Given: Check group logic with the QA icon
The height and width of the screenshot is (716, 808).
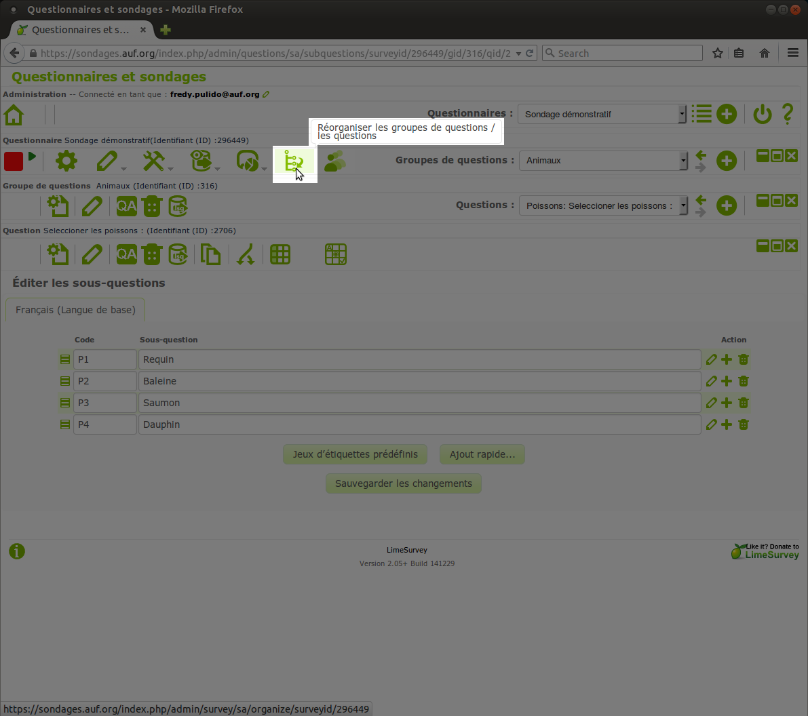Looking at the screenshot, I should click(x=126, y=206).
